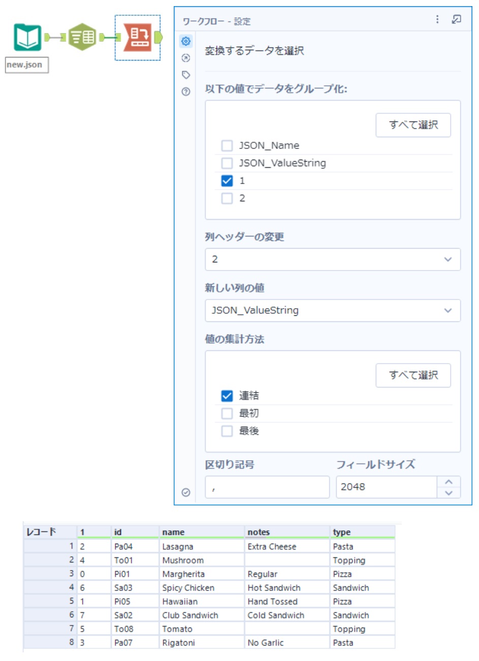Click the Input Data output anchor
Image resolution: width=479 pixels, height=661 pixels.
tap(47, 37)
